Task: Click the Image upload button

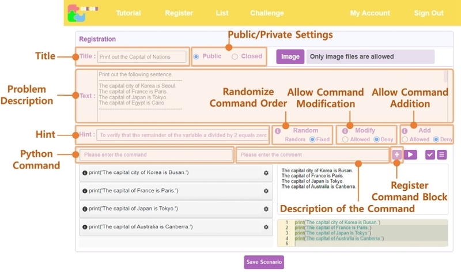Action: (290, 56)
